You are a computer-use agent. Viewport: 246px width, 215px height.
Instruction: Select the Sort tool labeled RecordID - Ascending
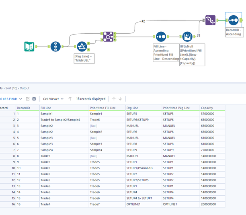[x=234, y=20]
